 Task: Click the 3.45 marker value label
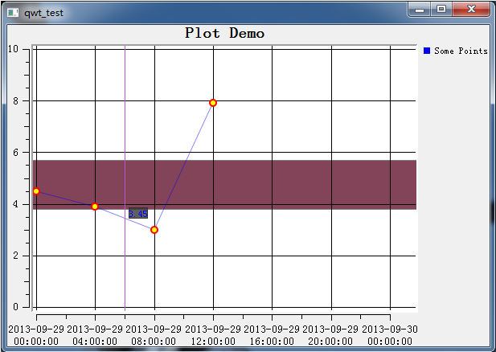tap(138, 214)
